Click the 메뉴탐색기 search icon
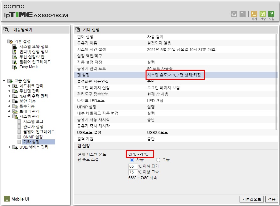280x206 pixels. click(6, 30)
